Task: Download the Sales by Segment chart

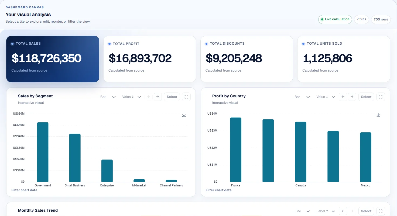Action: tap(184, 115)
